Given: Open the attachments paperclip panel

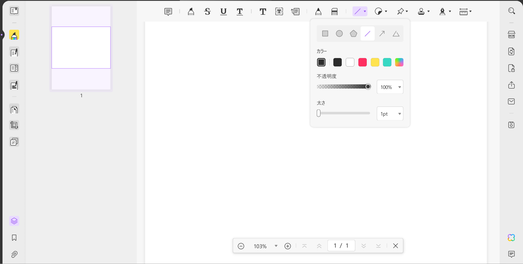Looking at the screenshot, I should (14, 254).
